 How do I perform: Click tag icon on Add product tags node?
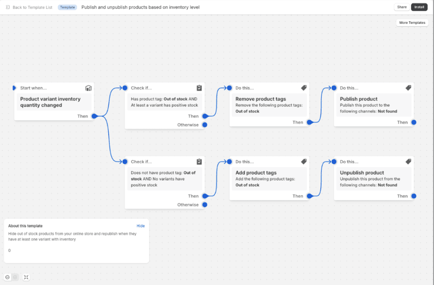pos(304,162)
